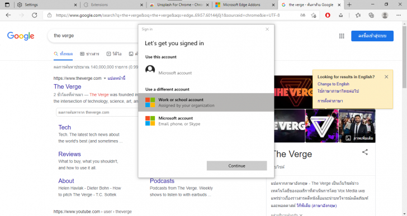Open translate page icon in address bar
Screen dimensions: 407x216
(302, 15)
